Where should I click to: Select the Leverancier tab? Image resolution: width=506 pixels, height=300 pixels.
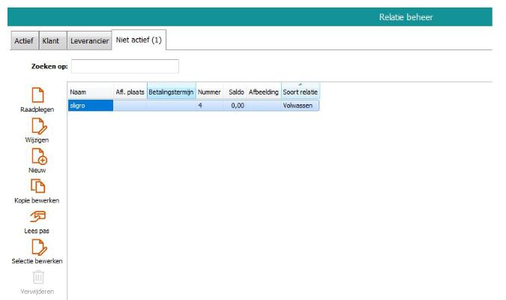coord(88,40)
